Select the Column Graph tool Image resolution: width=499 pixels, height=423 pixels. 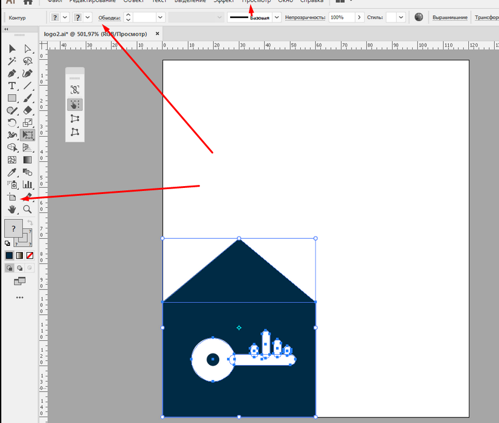click(27, 184)
